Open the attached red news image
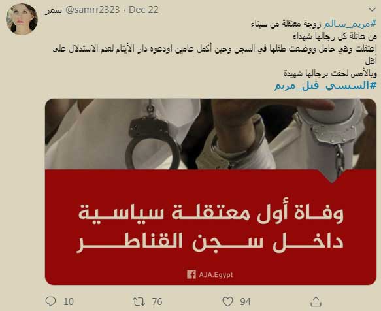The image size is (381, 311). click(x=210, y=191)
